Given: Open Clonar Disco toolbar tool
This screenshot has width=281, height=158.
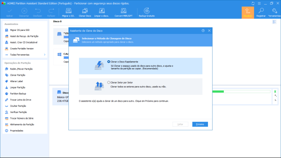Looking at the screenshot, I should pyautogui.click(x=85, y=12).
